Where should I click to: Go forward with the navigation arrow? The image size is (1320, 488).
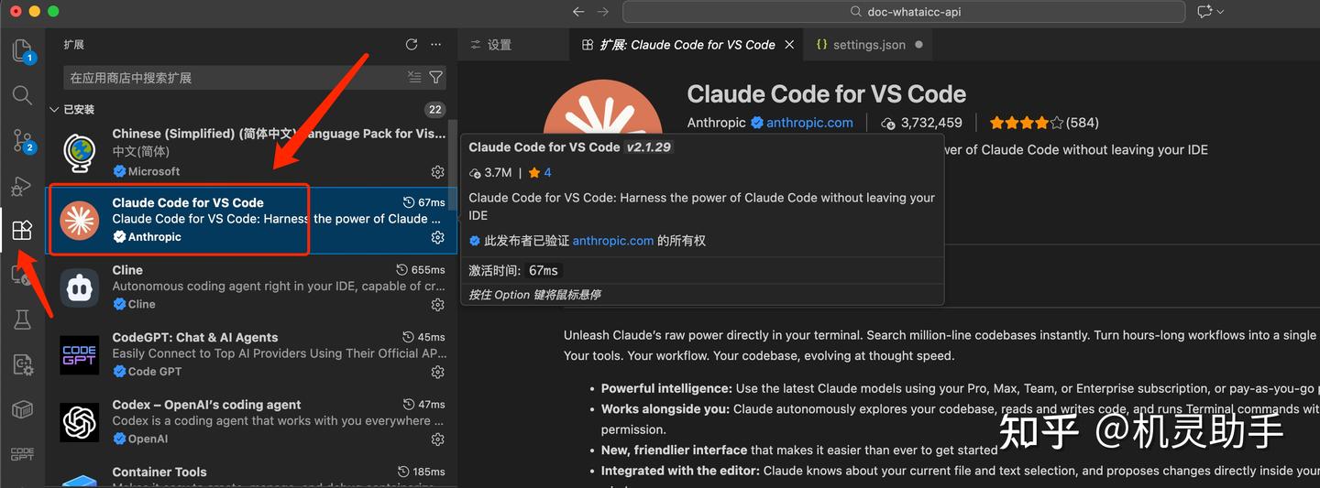(x=603, y=12)
